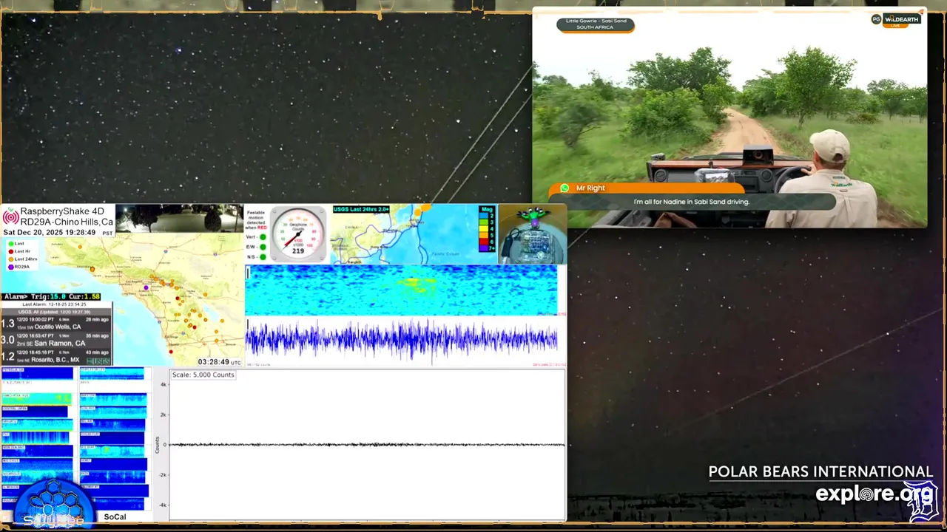Viewport: 947px width, 532px height.
Task: Click the Old English D logo
Action: click(923, 502)
